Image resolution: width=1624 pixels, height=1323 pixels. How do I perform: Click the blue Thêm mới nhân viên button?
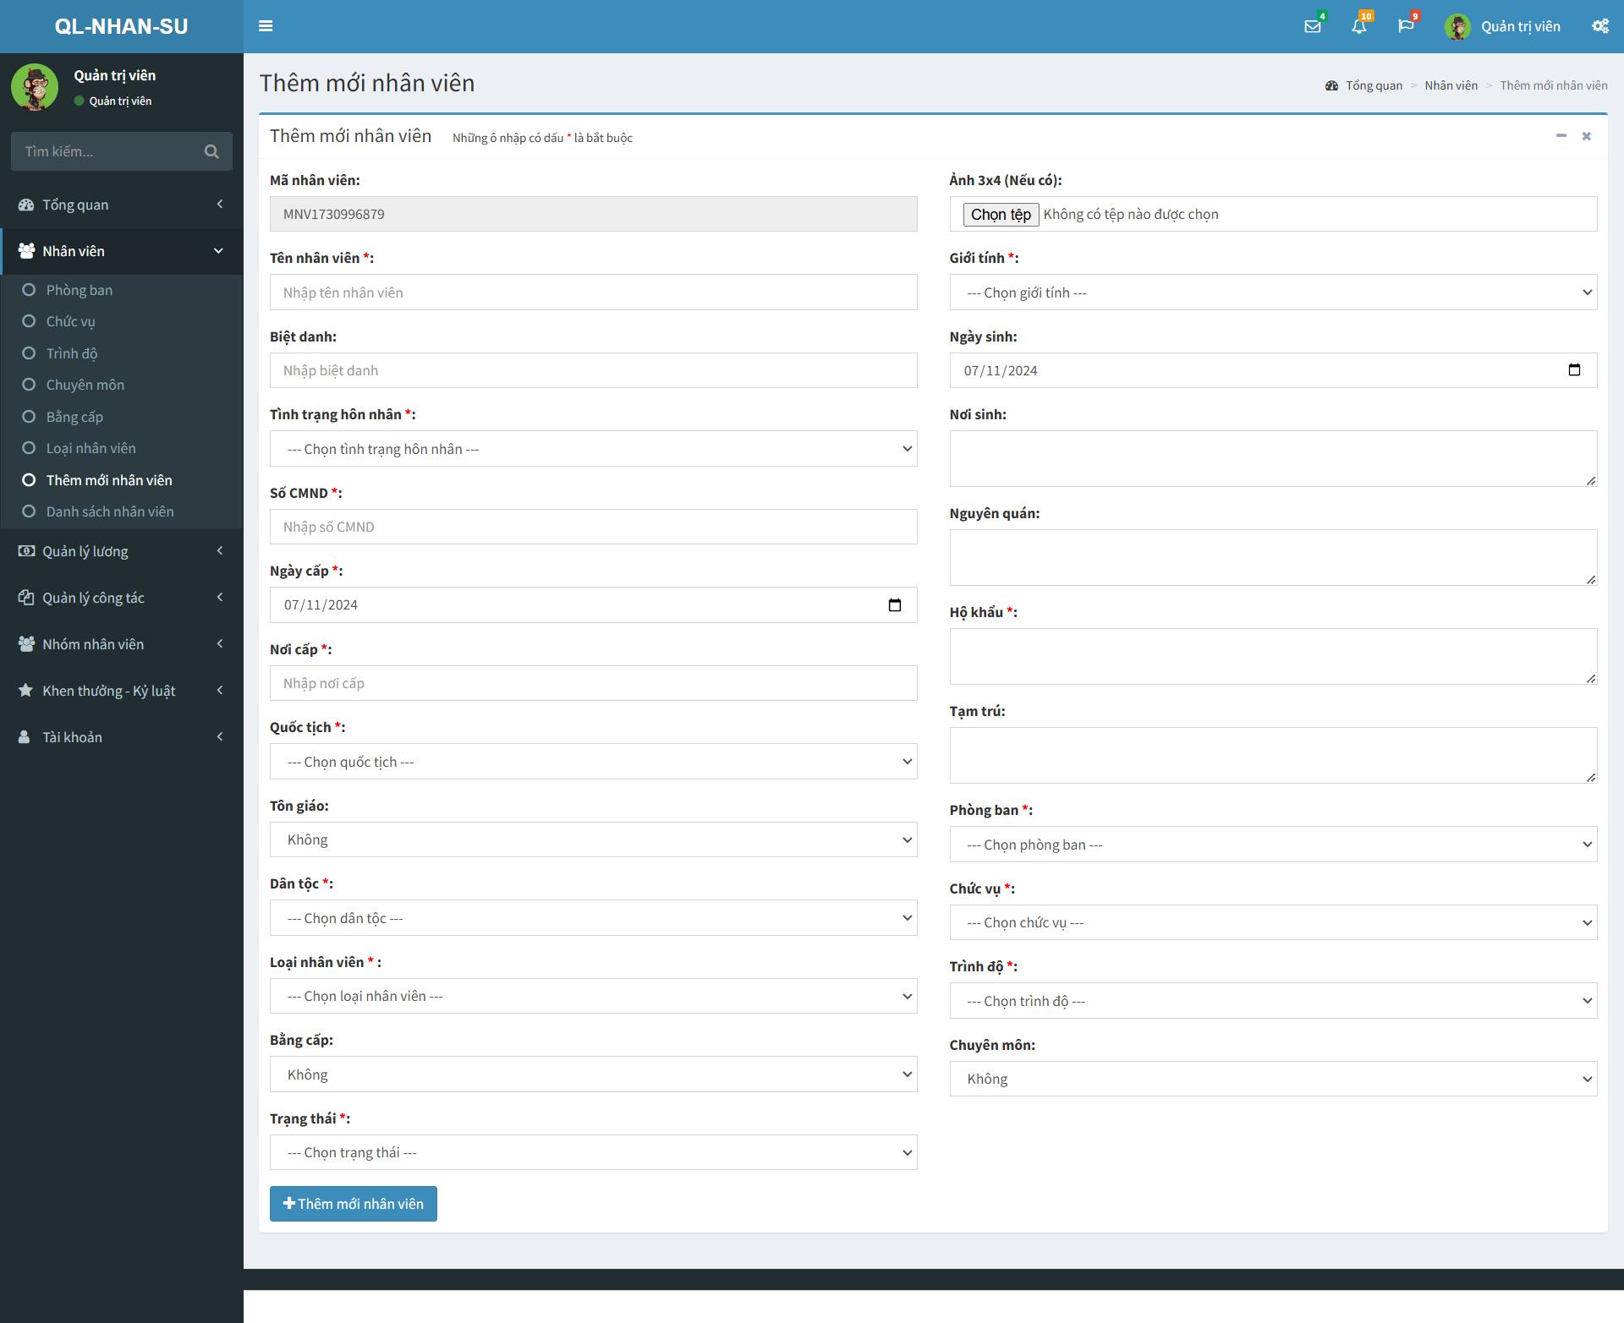[x=354, y=1203]
